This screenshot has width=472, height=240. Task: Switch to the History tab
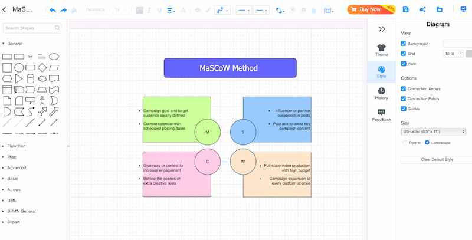(382, 93)
